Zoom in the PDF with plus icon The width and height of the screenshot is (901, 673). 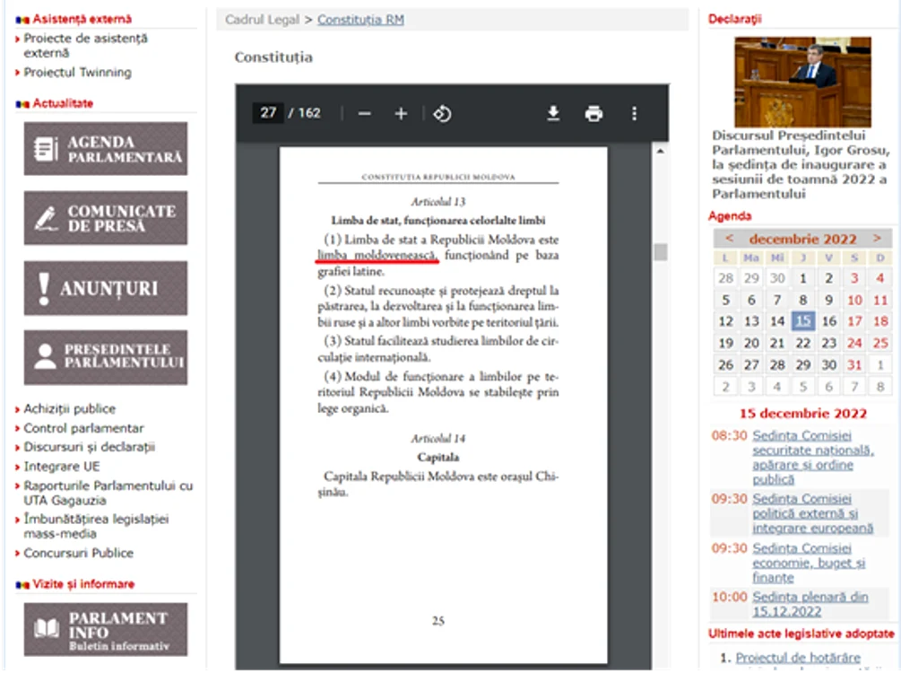tap(401, 114)
